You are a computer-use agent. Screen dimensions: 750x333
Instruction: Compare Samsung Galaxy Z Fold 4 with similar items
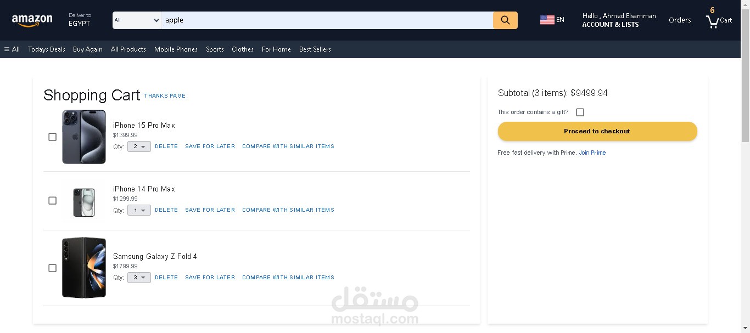288,278
